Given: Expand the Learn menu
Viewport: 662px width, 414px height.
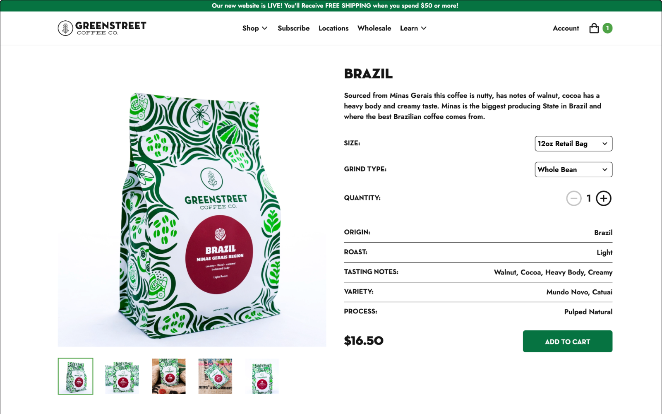Looking at the screenshot, I should (x=413, y=28).
